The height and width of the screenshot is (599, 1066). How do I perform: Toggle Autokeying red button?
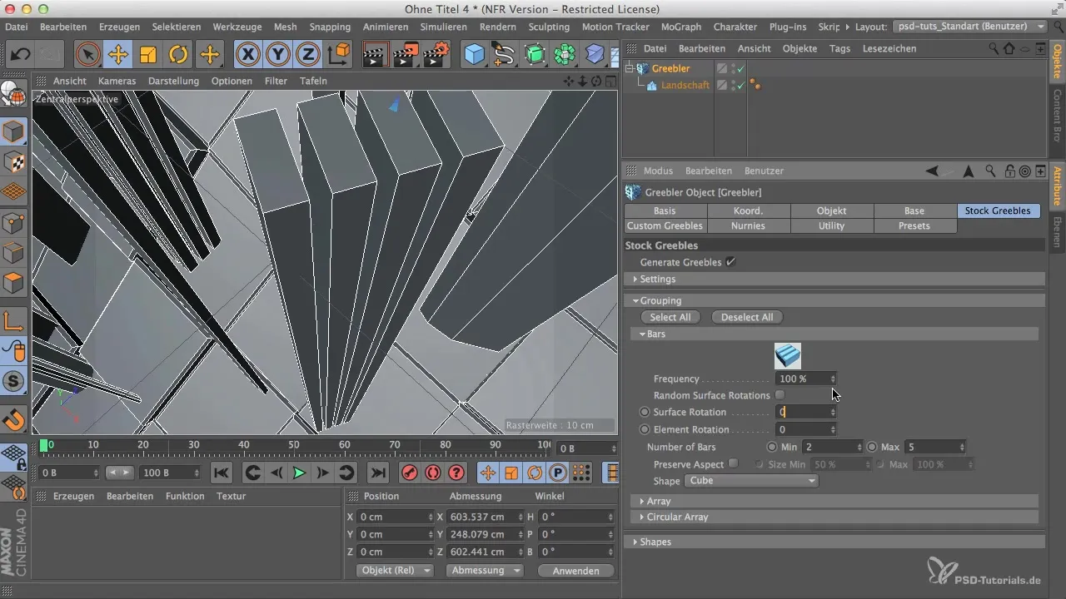pyautogui.click(x=432, y=473)
